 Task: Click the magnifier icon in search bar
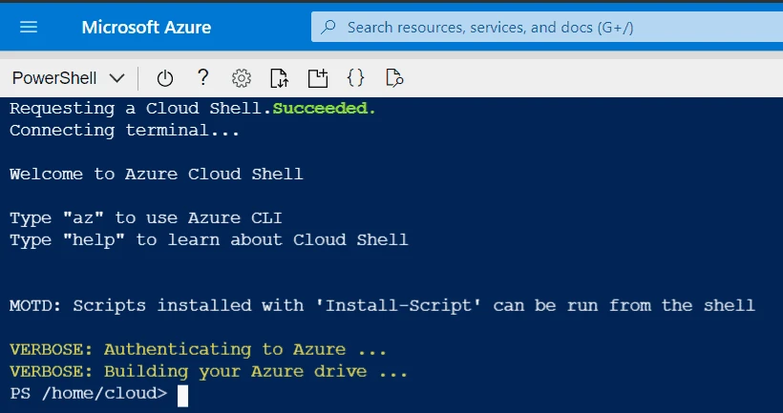pyautogui.click(x=328, y=27)
